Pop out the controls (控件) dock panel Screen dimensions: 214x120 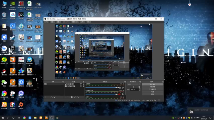(x=163, y=82)
